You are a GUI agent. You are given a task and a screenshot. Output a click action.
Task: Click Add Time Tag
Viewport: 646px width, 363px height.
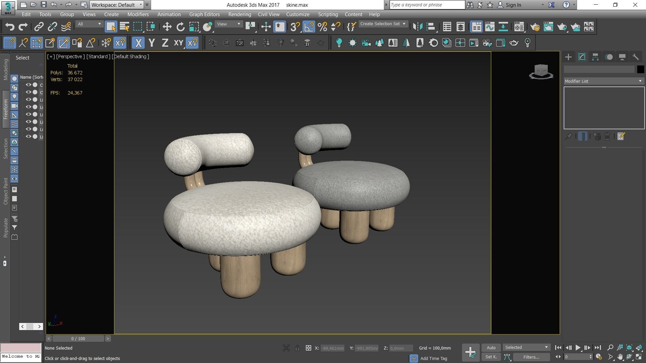tap(434, 359)
